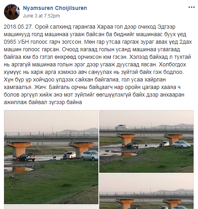Click the black car in the river, left photo
This screenshot has height=209, width=198.
[27, 157]
